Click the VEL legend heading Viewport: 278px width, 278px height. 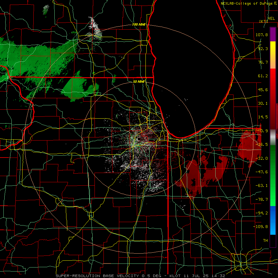pyautogui.click(x=272, y=19)
